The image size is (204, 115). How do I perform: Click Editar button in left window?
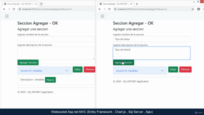[77, 70]
